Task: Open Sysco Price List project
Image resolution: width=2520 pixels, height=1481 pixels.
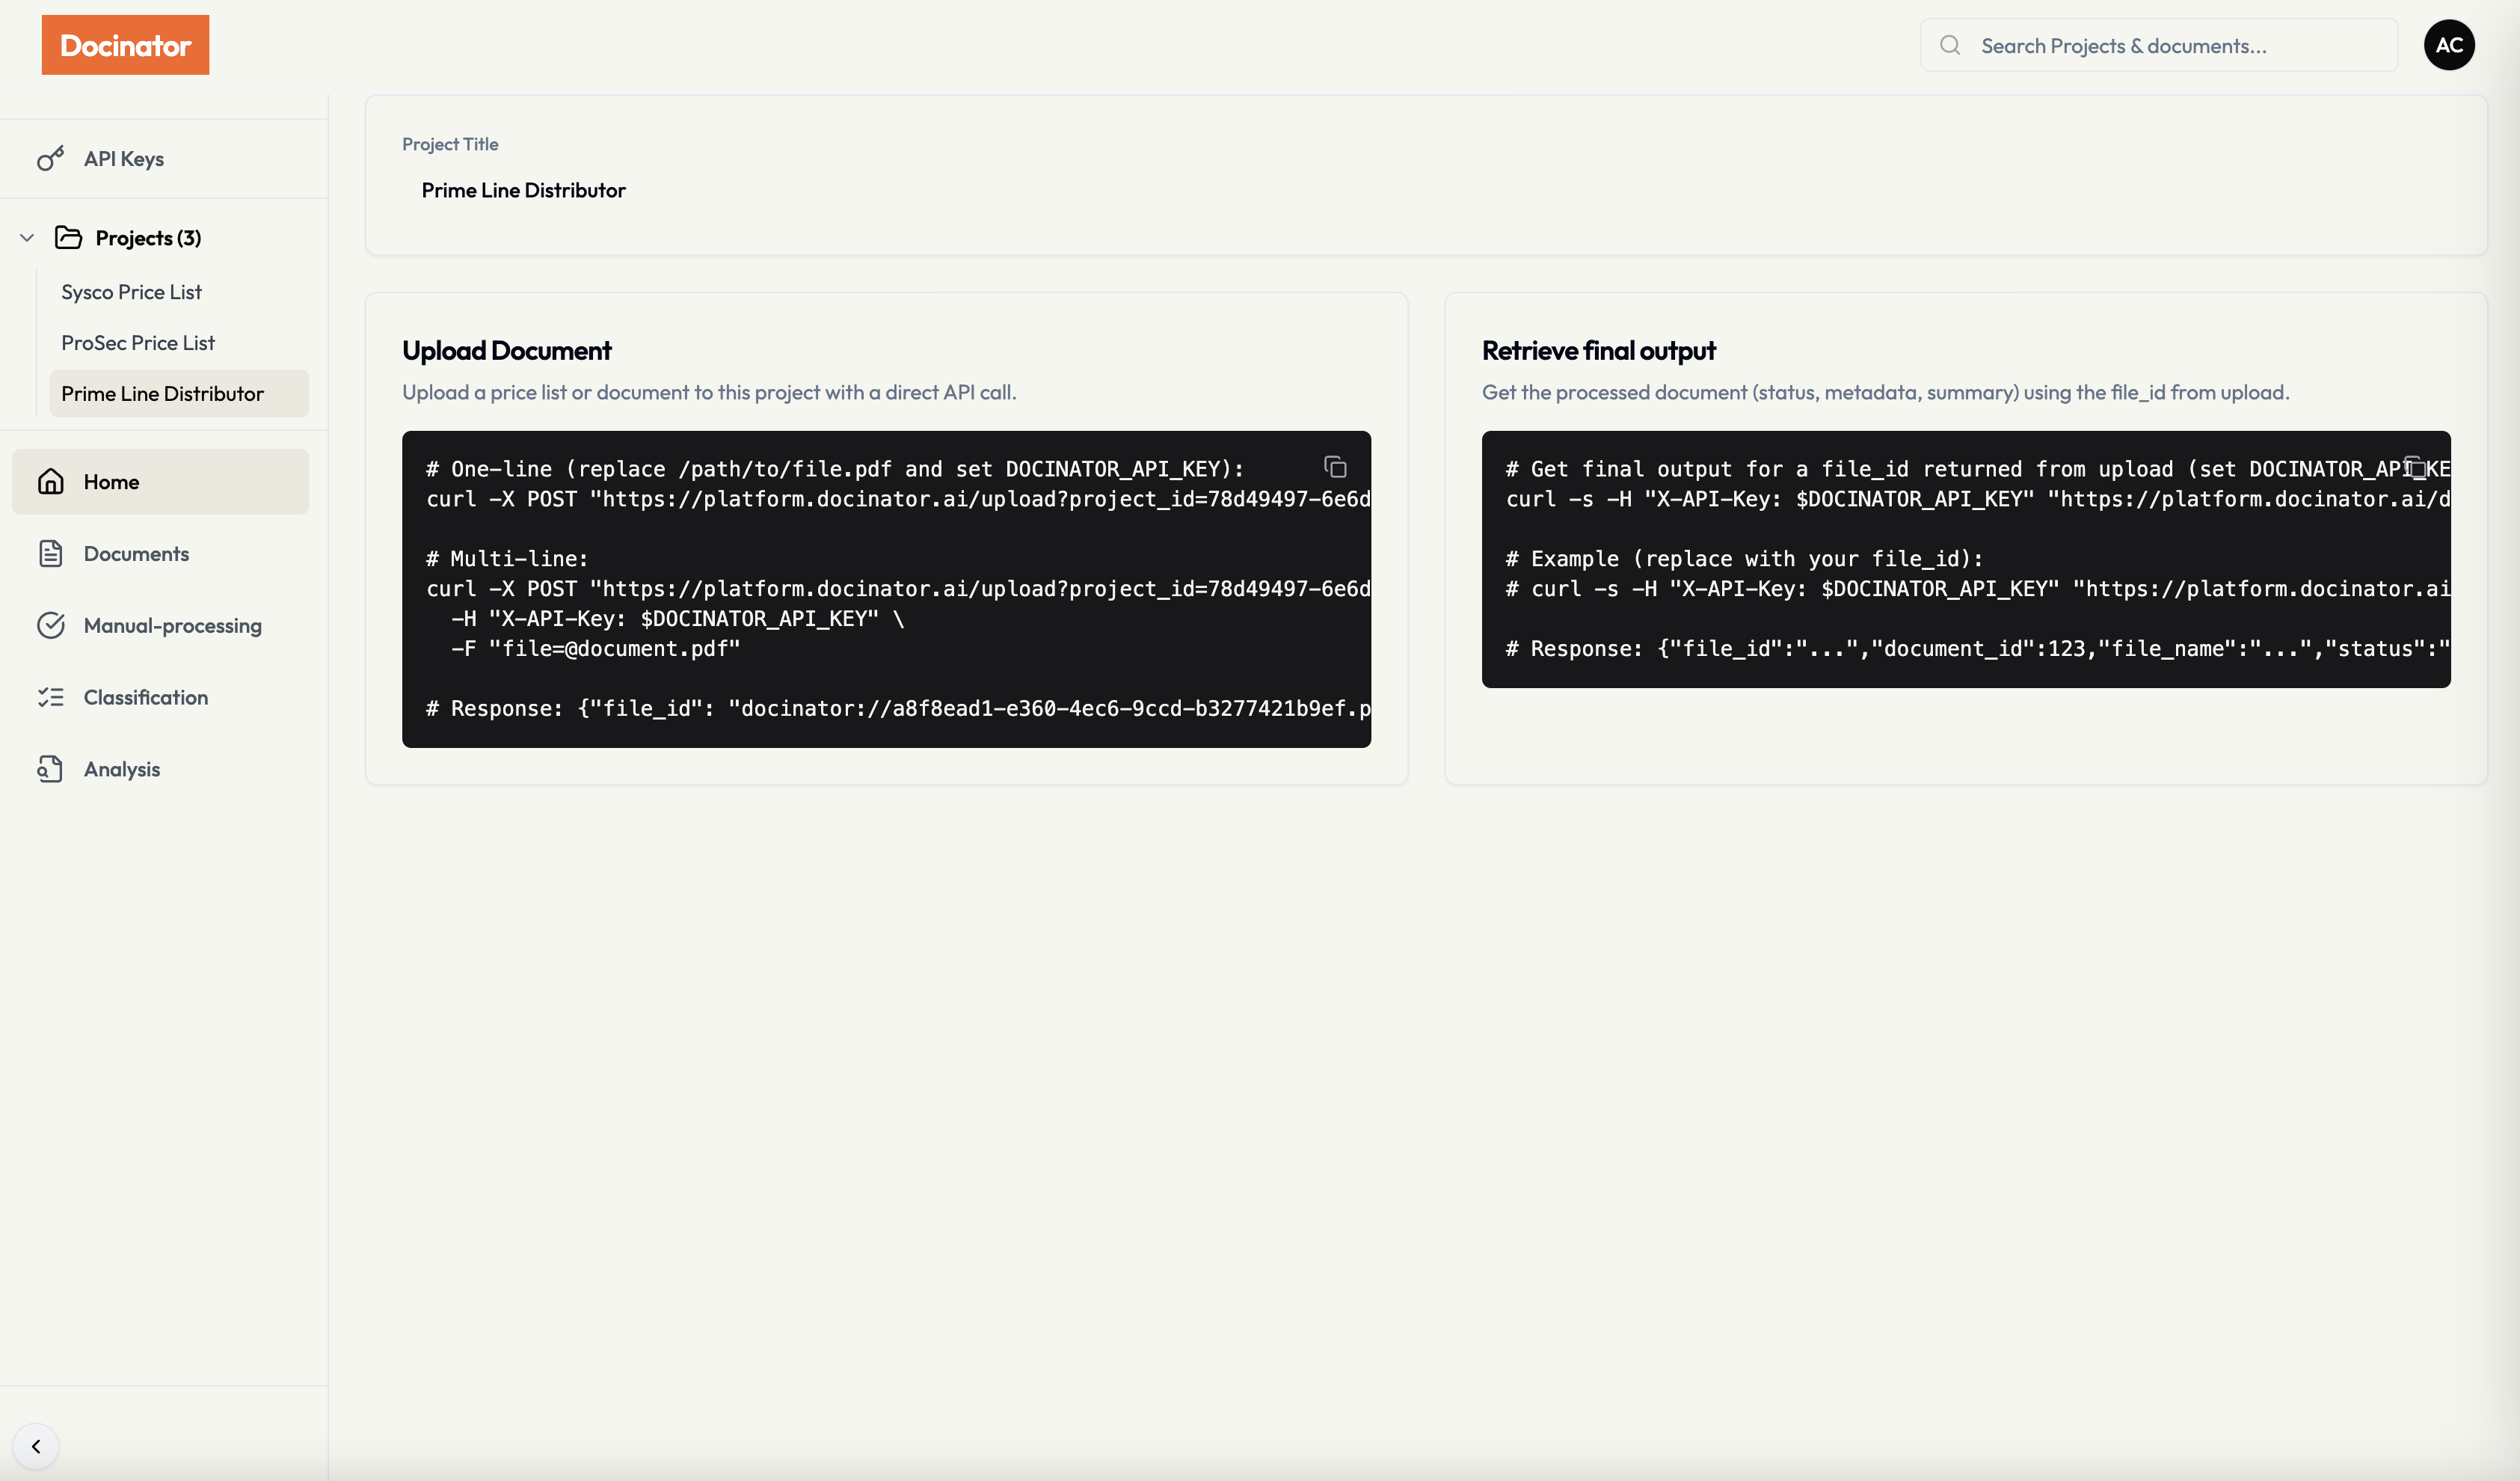Action: click(131, 292)
